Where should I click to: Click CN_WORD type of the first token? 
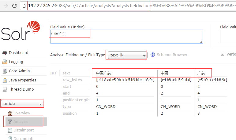pyautogui.click(x=106, y=107)
